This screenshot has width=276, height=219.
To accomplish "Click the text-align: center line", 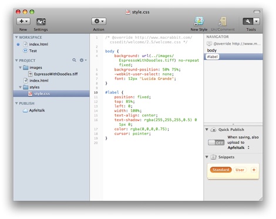I will point(136,115).
